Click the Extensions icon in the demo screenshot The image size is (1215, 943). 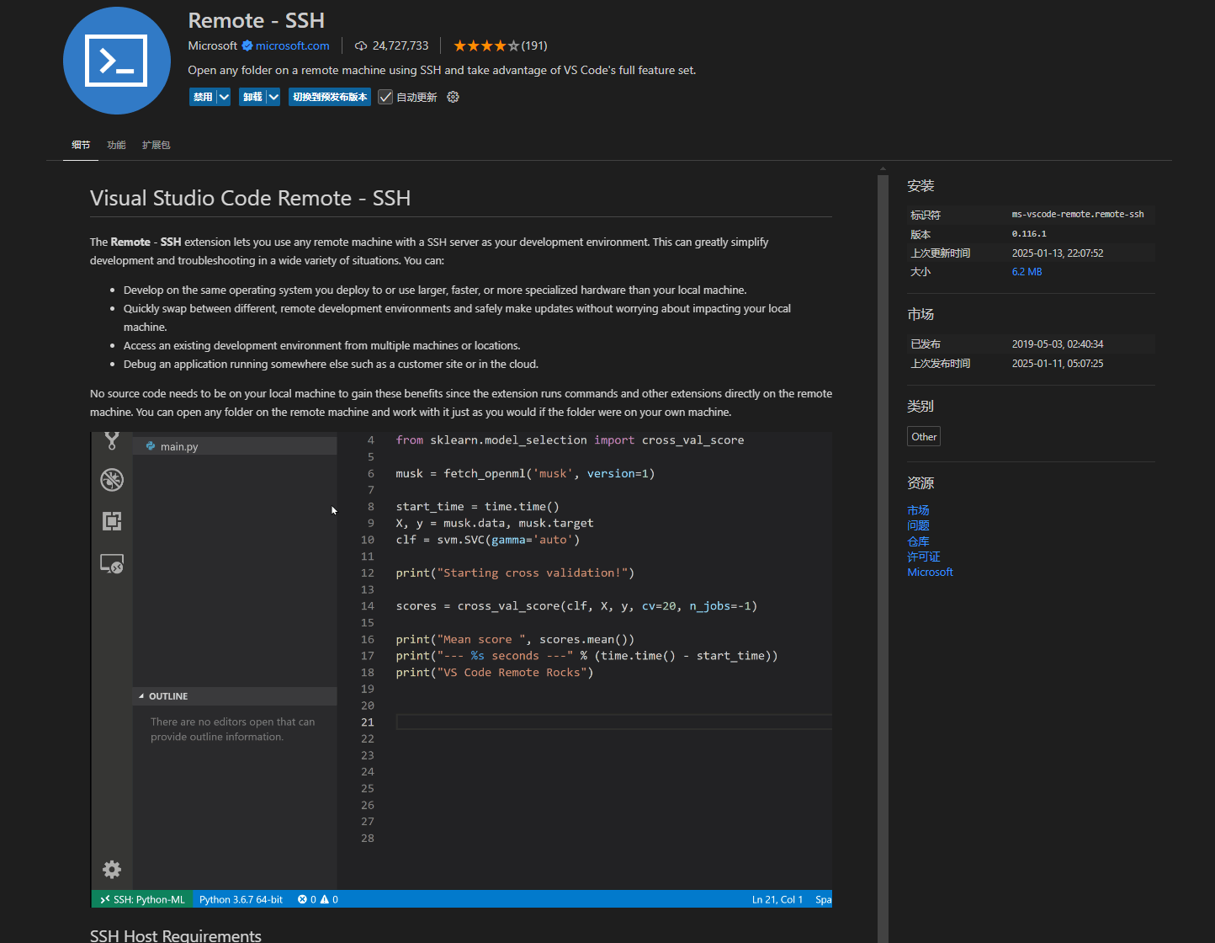pyautogui.click(x=112, y=521)
